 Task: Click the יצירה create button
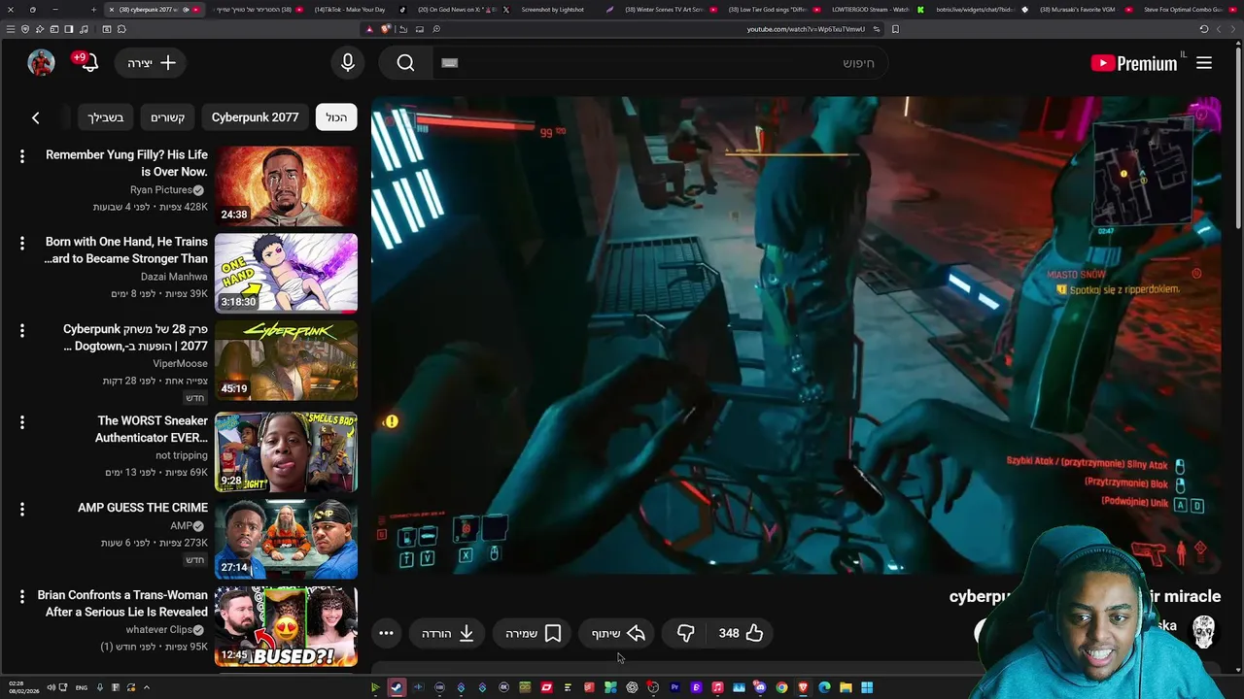point(152,63)
